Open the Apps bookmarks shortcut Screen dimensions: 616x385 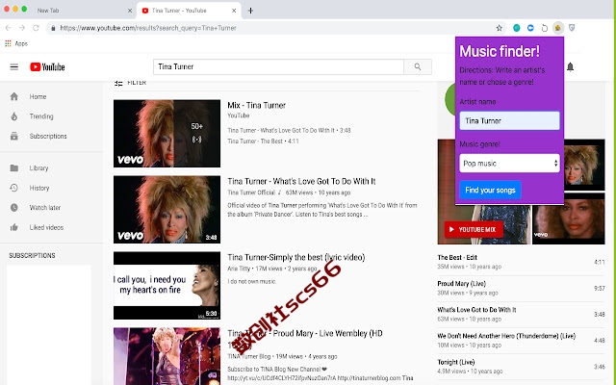pos(16,43)
